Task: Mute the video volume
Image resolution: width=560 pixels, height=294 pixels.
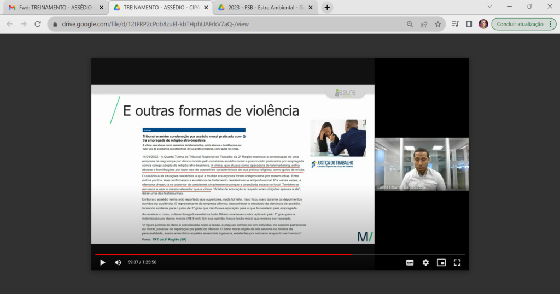Action: tap(118, 262)
